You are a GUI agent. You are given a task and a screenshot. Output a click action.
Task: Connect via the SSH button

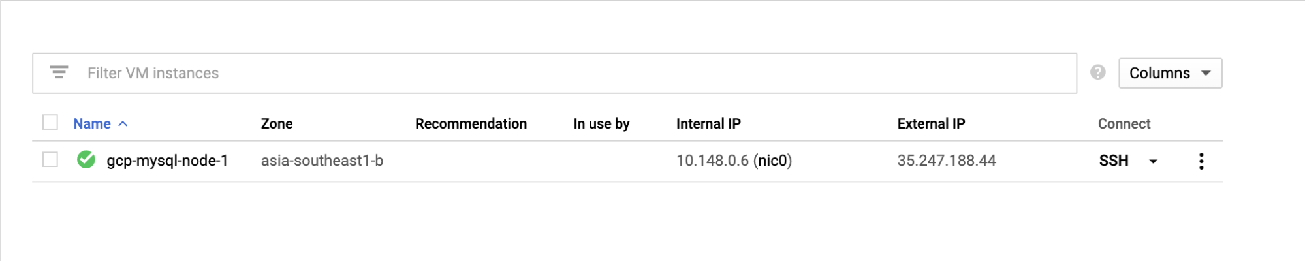pyautogui.click(x=1114, y=161)
